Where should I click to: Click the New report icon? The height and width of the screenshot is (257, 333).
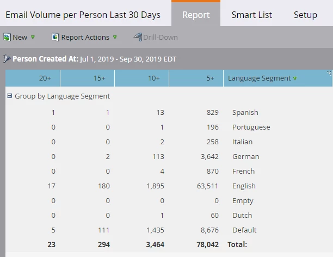[7, 37]
